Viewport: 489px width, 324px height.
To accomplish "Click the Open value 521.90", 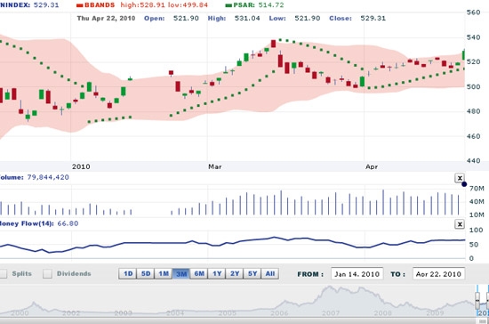I will point(186,18).
